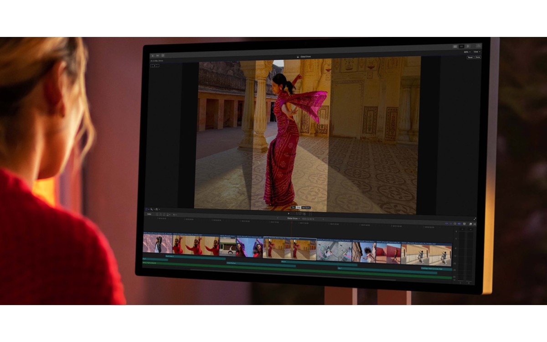The image size is (547, 342).
Task: Click the 1:17:16 timecode display
Action: click(301, 214)
